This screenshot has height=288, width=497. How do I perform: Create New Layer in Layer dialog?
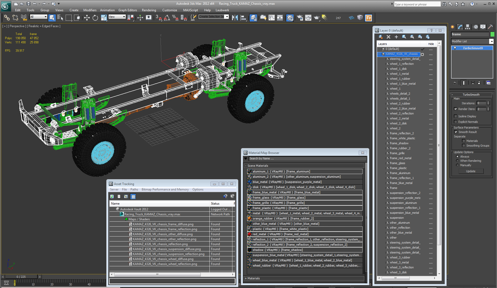tap(381, 37)
